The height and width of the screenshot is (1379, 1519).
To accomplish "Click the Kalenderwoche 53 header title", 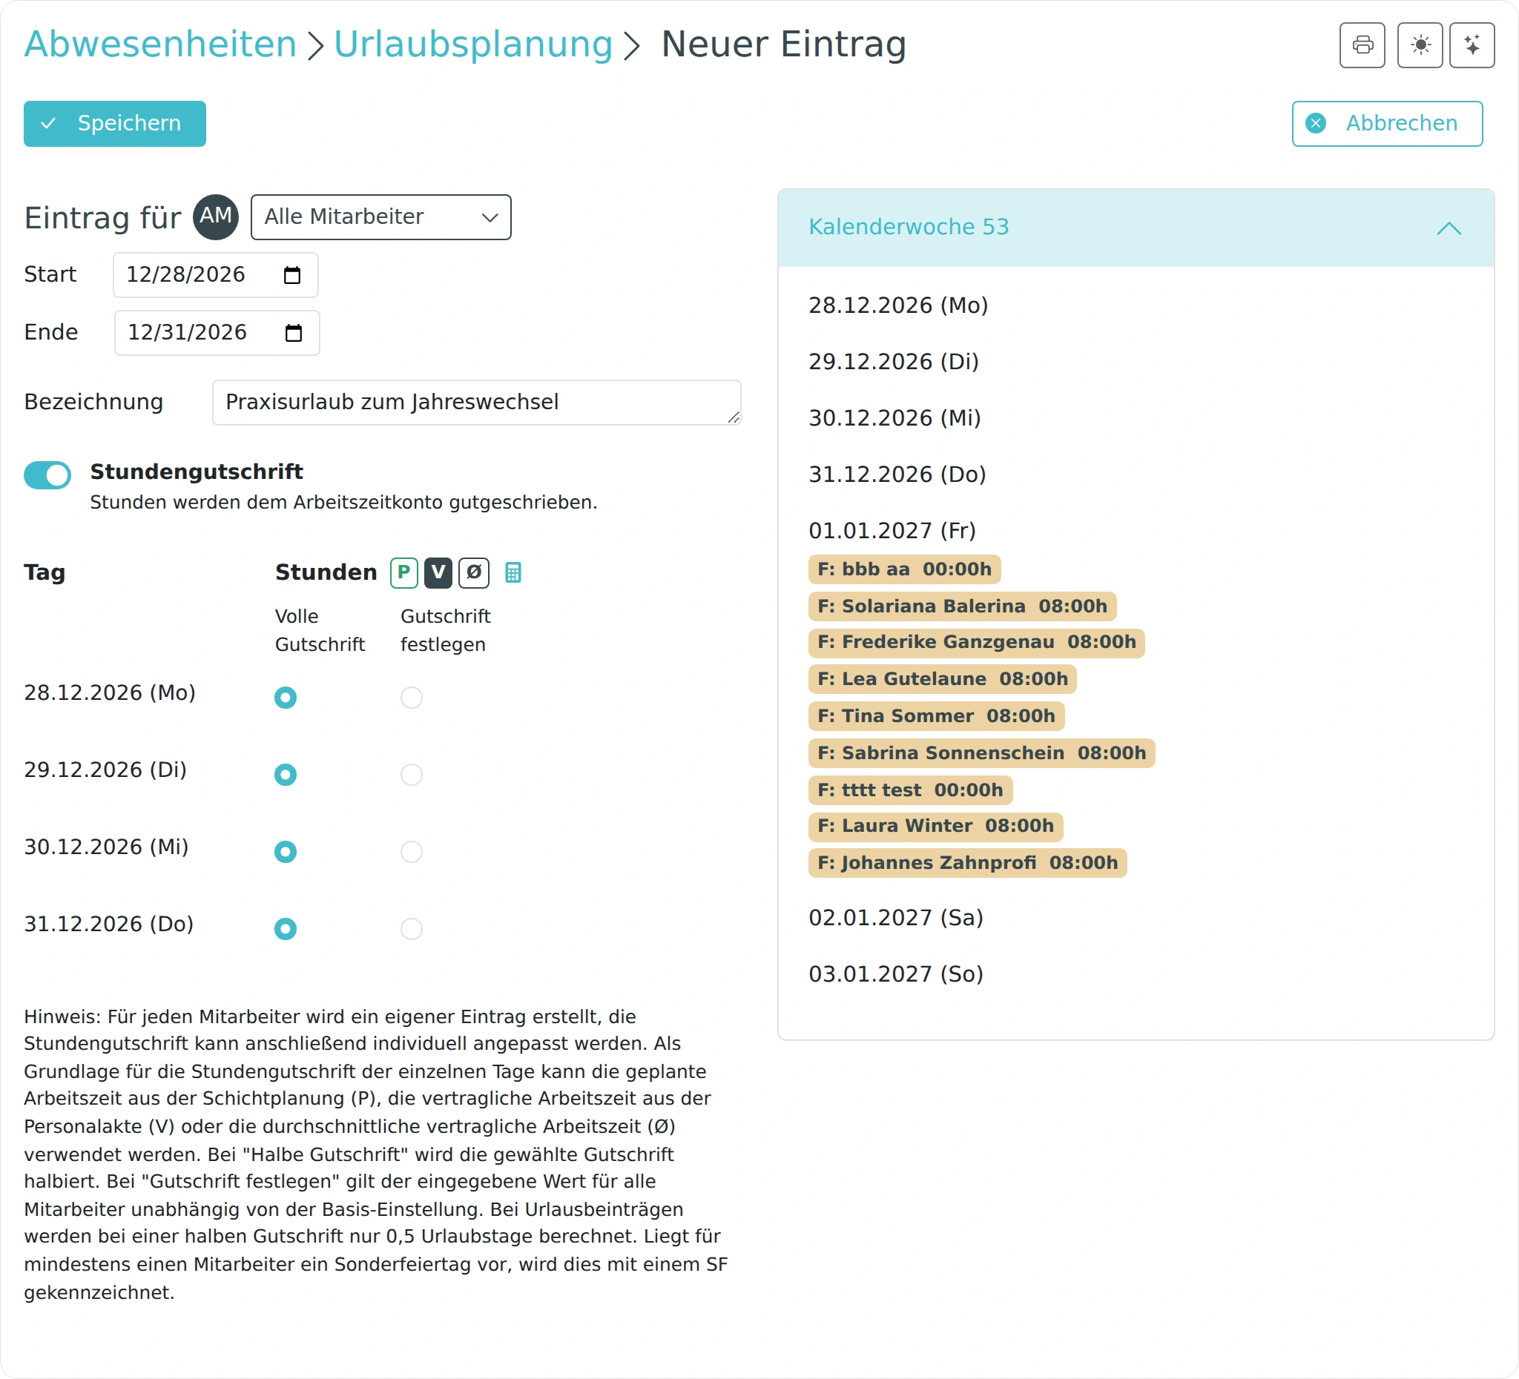I will (x=908, y=227).
